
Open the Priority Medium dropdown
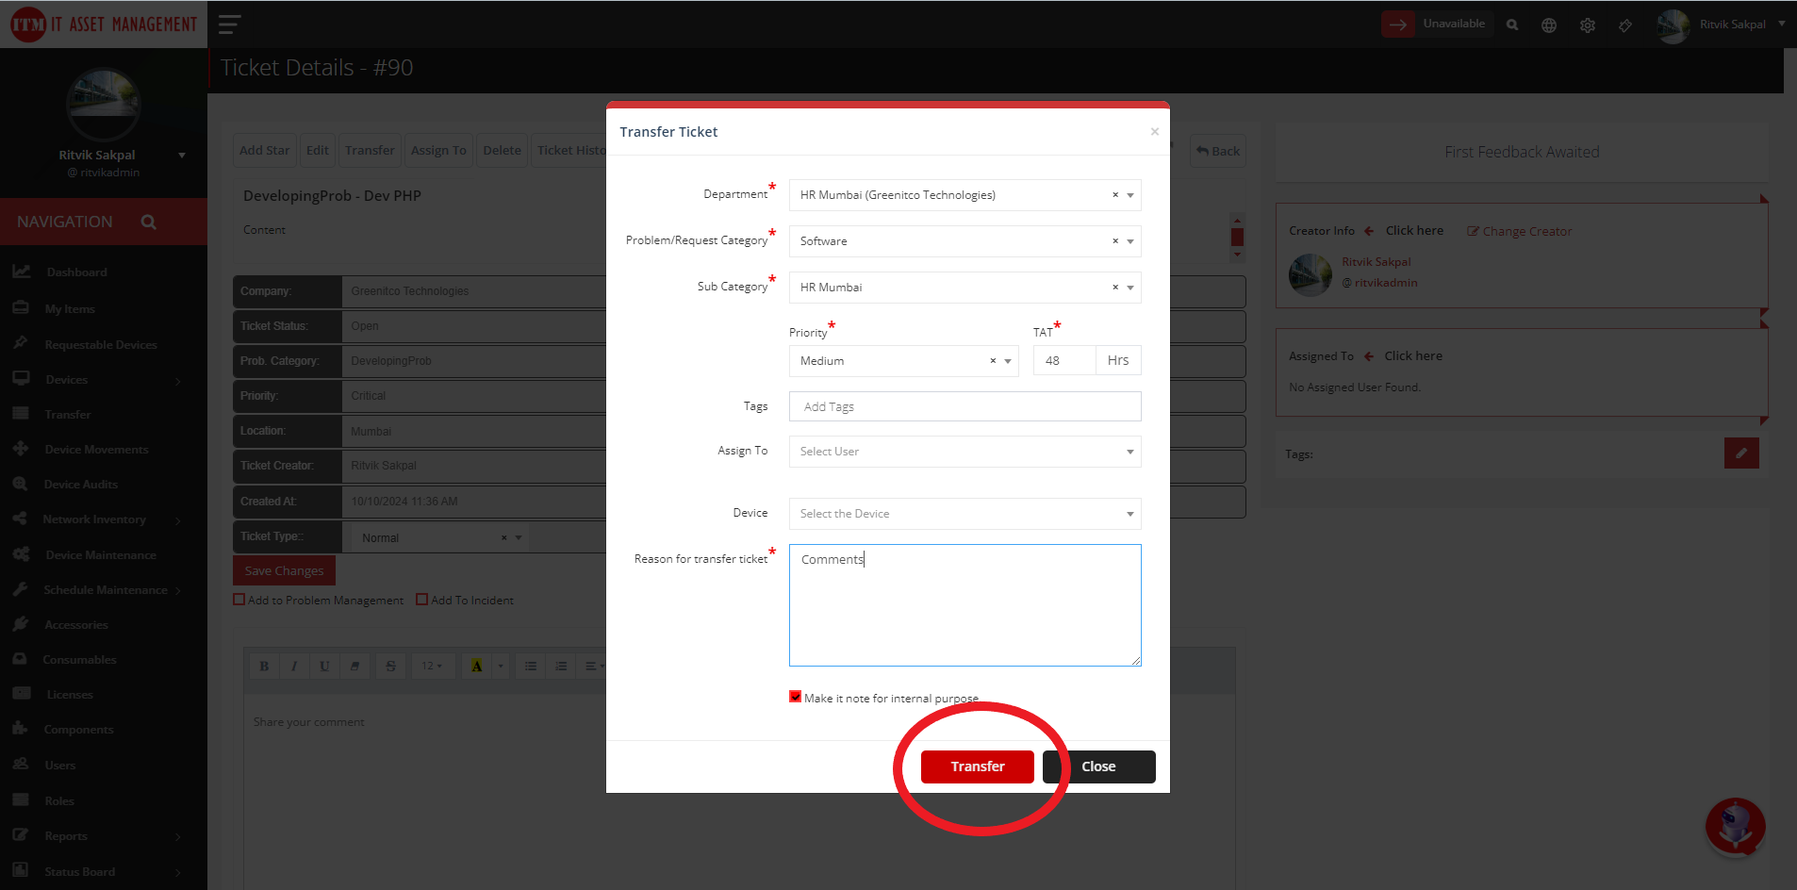point(903,361)
